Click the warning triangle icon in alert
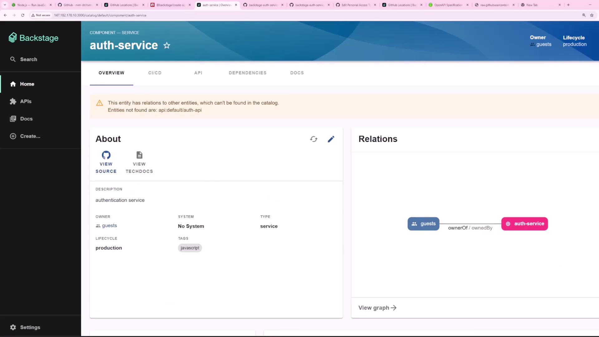599x337 pixels. tap(100, 103)
